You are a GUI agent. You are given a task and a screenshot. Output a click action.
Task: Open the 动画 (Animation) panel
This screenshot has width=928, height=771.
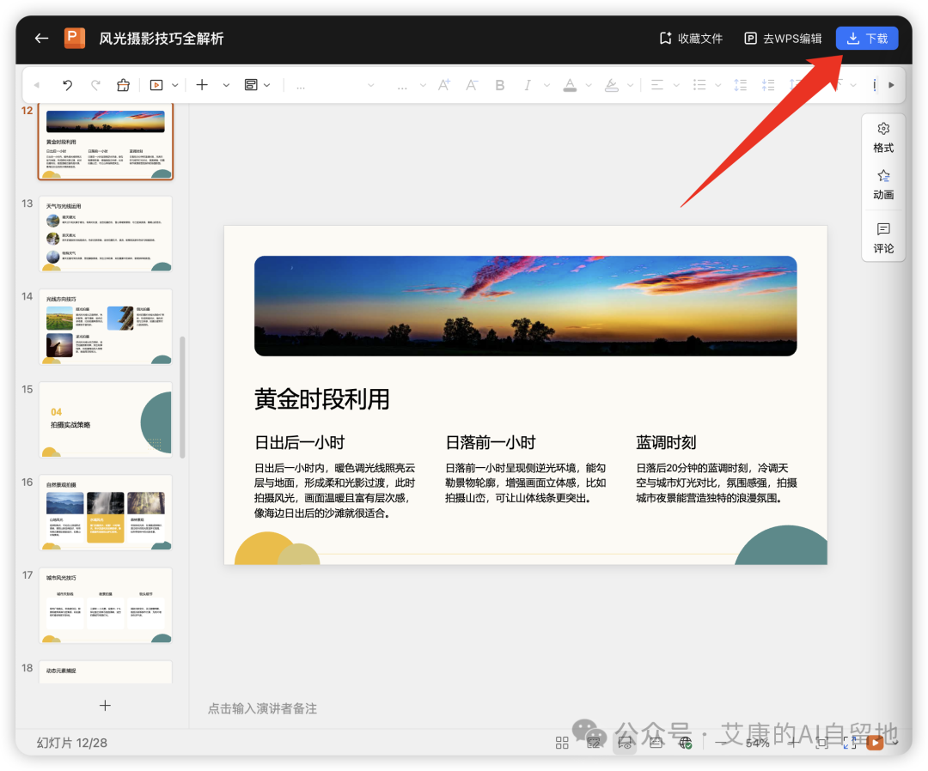[x=882, y=184]
